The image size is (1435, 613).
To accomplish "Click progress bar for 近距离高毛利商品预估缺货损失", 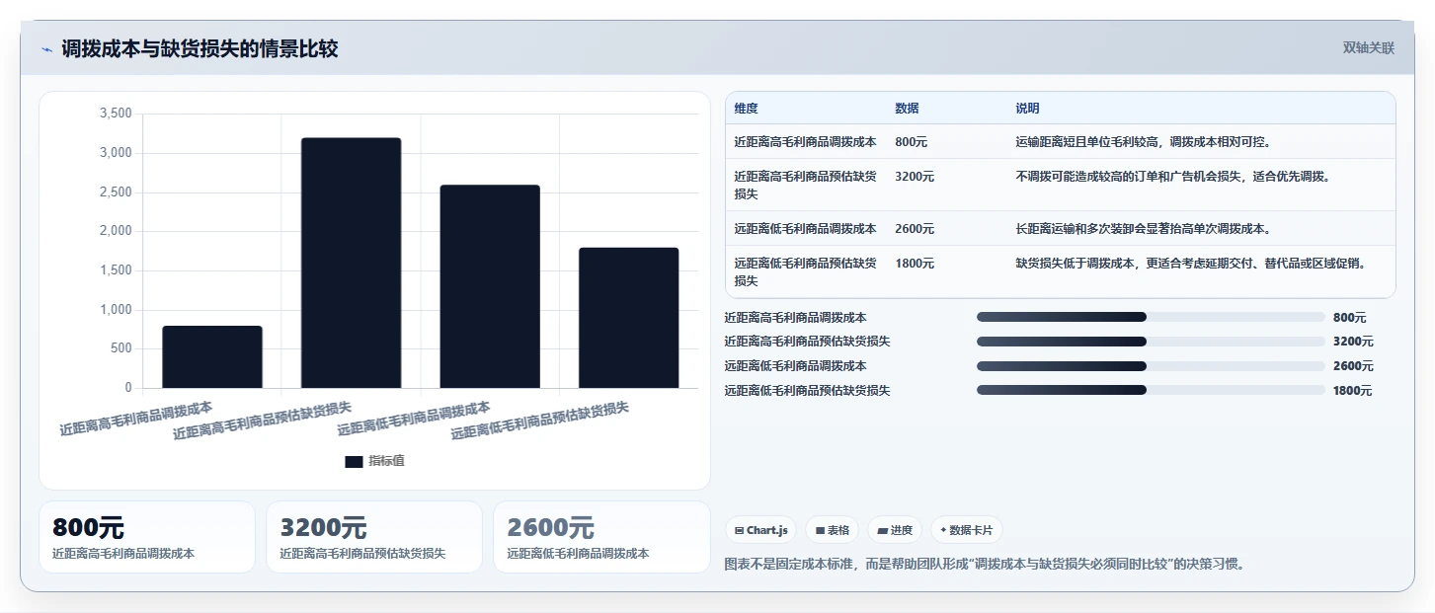I will click(1151, 342).
